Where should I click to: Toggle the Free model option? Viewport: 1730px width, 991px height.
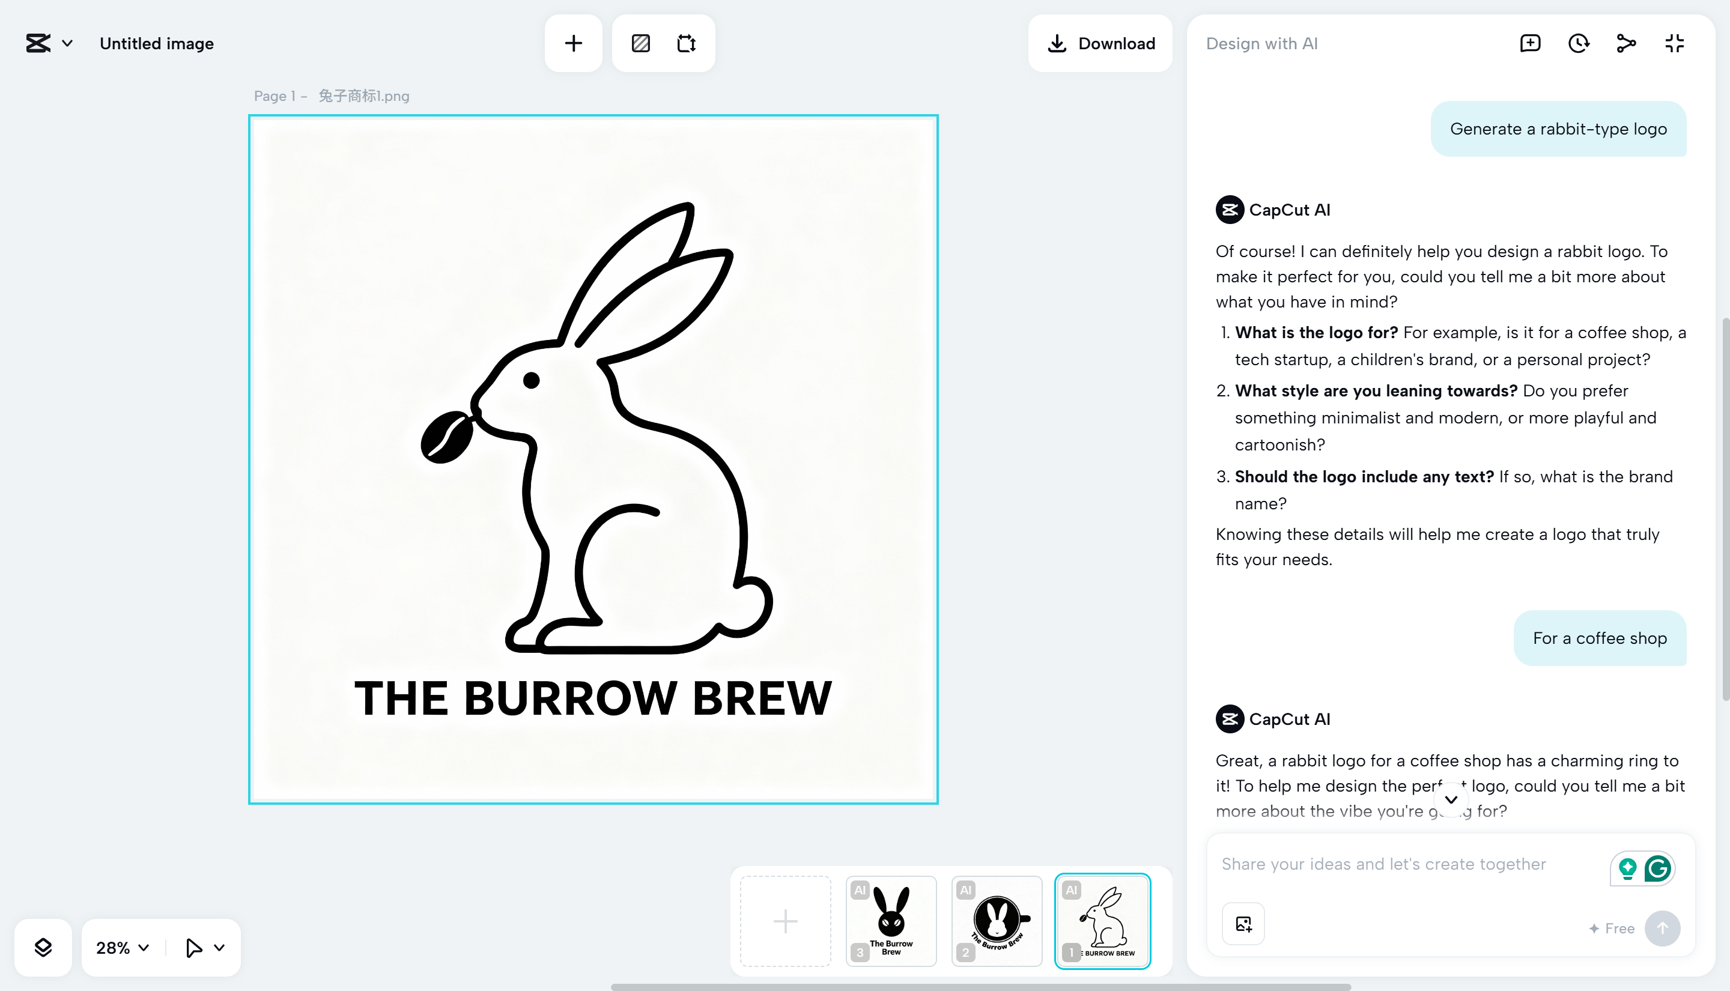pos(1612,929)
